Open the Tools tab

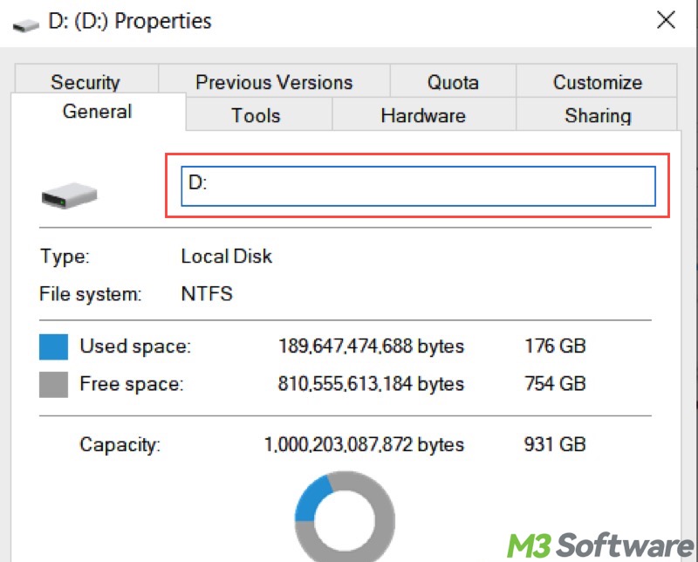(x=256, y=115)
